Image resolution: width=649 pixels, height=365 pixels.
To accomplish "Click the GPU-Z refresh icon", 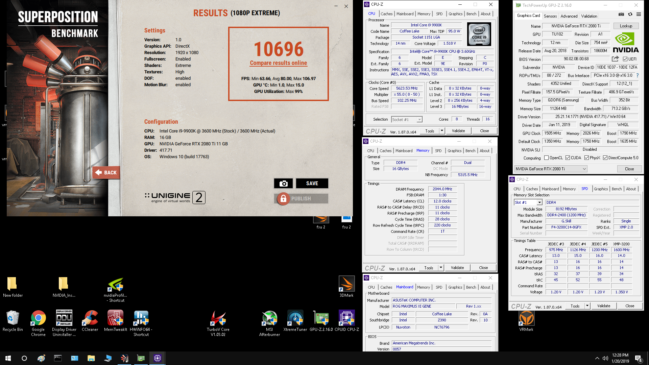I will coord(630,14).
